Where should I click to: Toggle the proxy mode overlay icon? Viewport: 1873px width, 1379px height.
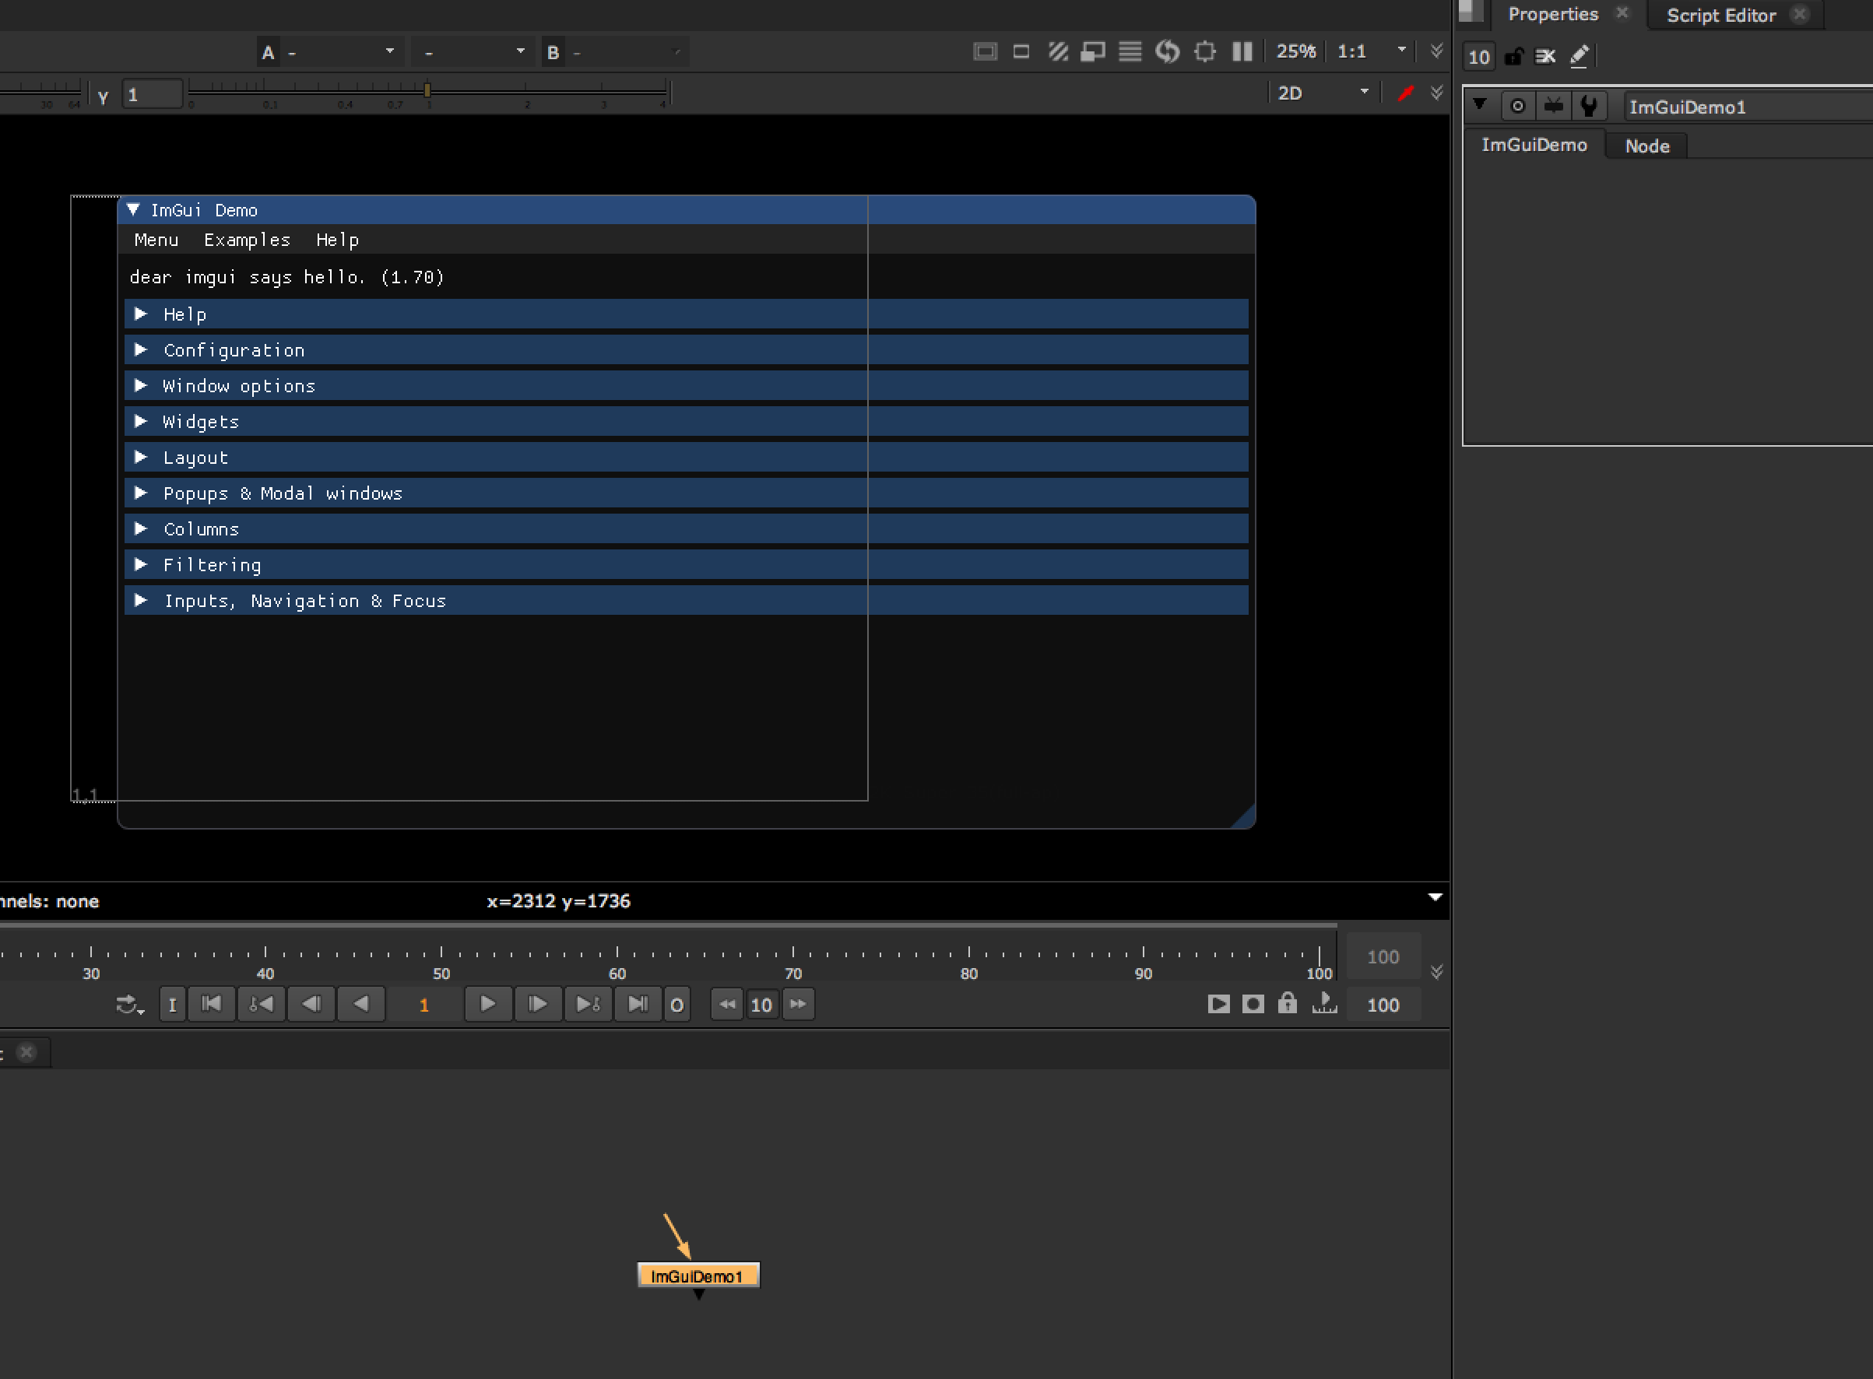click(1092, 52)
